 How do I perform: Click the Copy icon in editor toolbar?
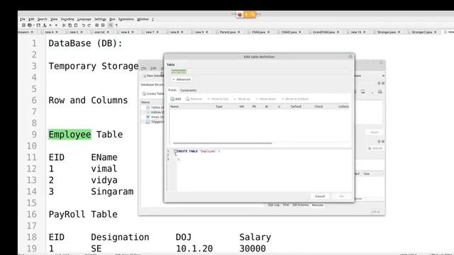(x=70, y=25)
